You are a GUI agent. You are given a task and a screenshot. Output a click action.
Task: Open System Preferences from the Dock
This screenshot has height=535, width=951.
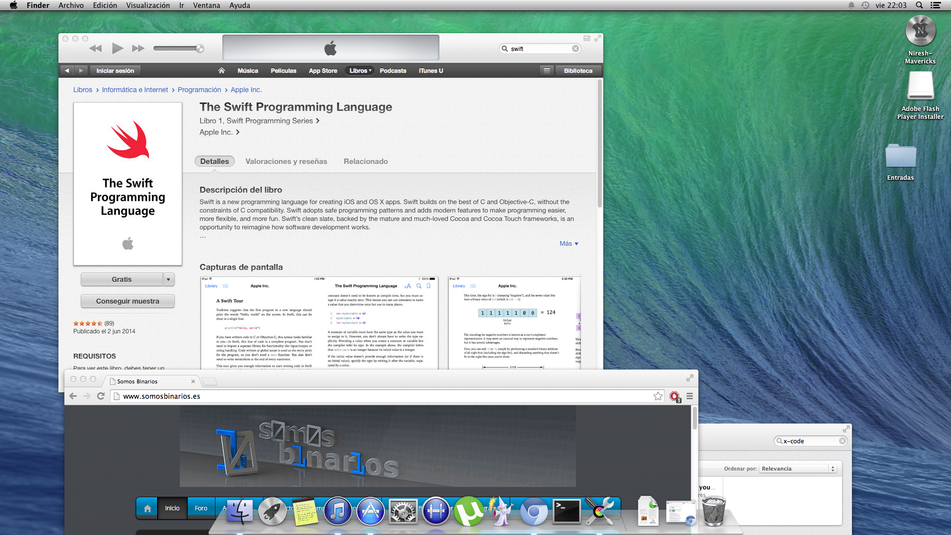[x=403, y=511]
